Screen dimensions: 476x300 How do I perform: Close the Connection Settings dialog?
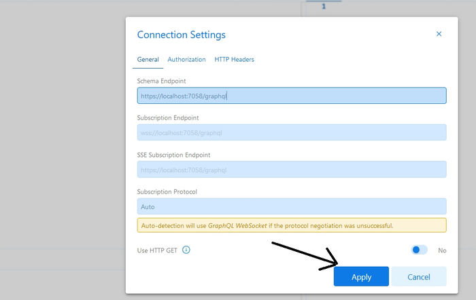click(439, 34)
